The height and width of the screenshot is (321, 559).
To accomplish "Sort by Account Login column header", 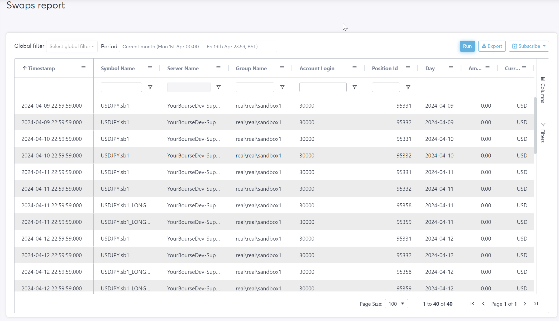I will coord(317,68).
